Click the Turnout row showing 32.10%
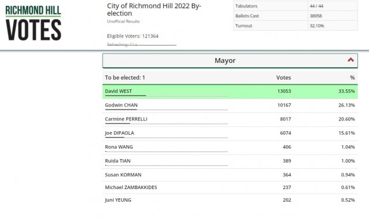This screenshot has width=369, height=219. click(296, 25)
